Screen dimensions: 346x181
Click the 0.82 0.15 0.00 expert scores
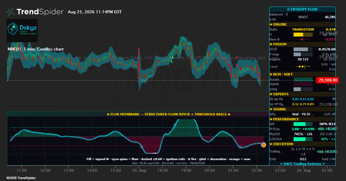(303, 99)
